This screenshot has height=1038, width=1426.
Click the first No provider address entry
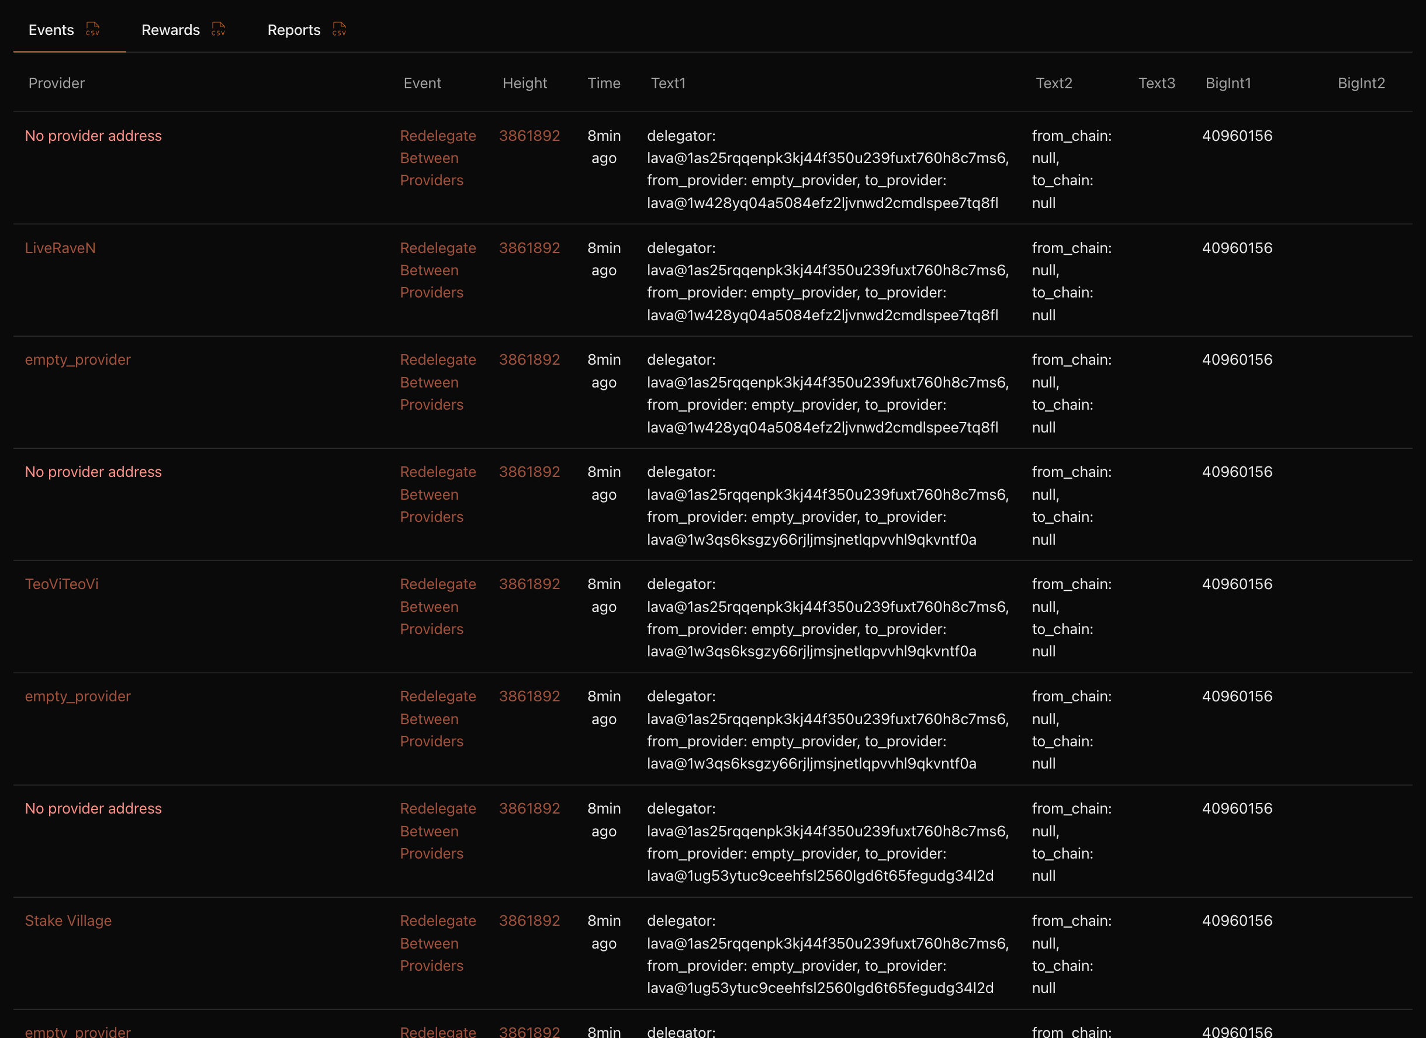coord(93,136)
